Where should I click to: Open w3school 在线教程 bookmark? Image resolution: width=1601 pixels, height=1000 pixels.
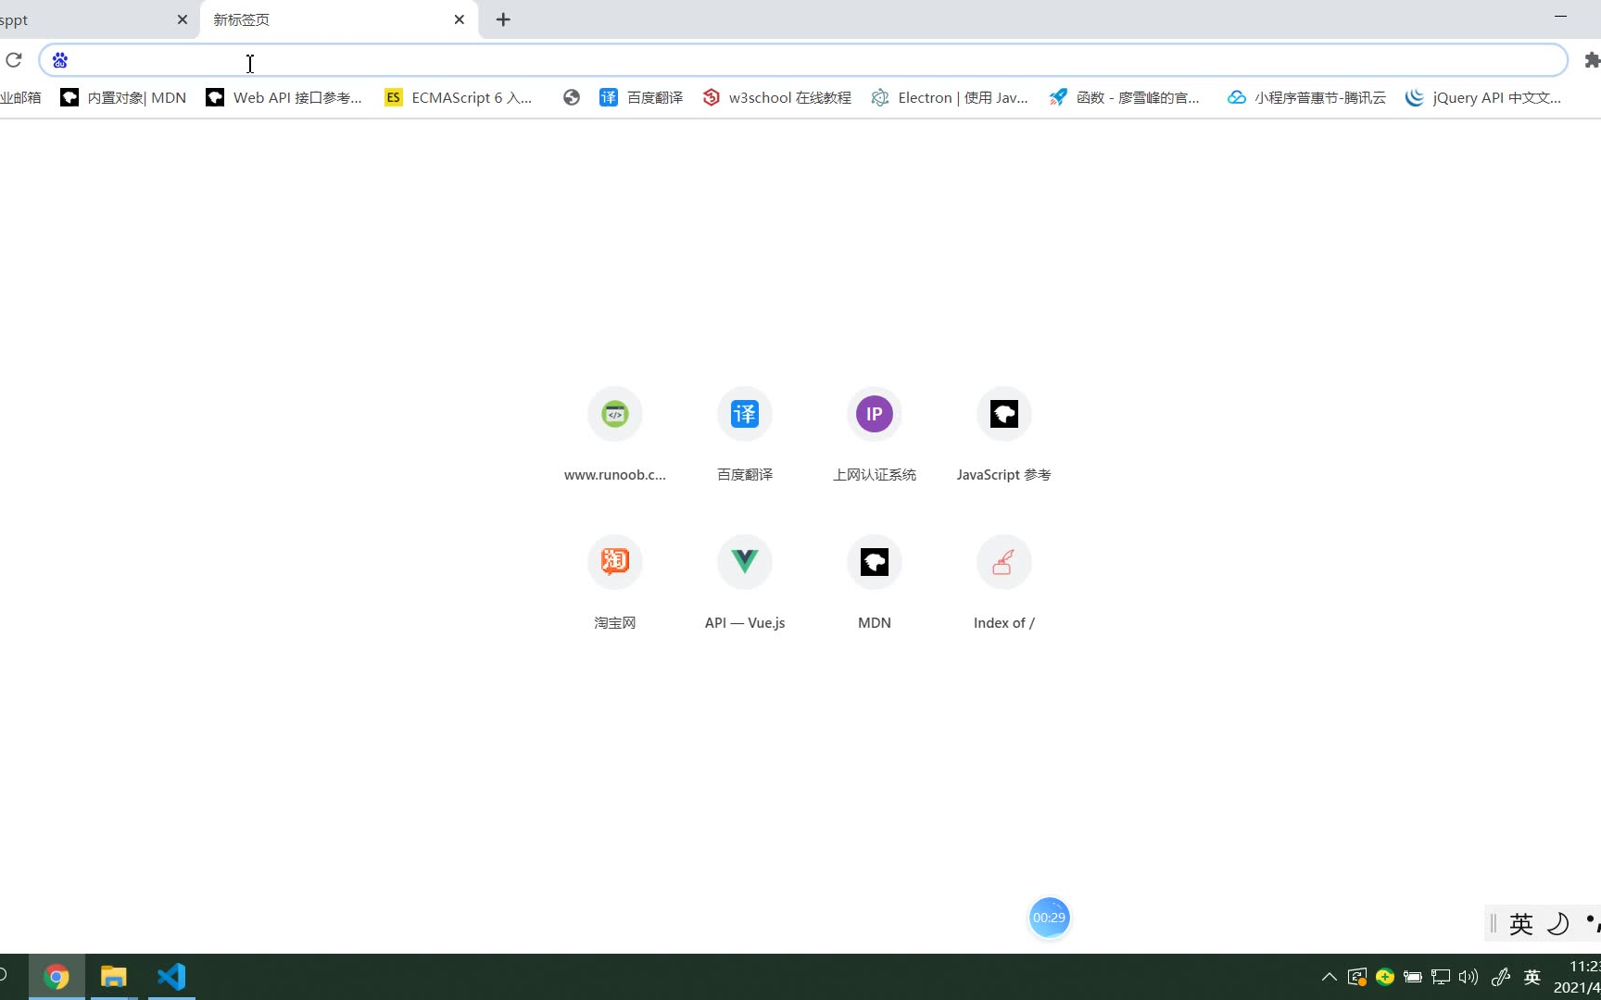(776, 97)
